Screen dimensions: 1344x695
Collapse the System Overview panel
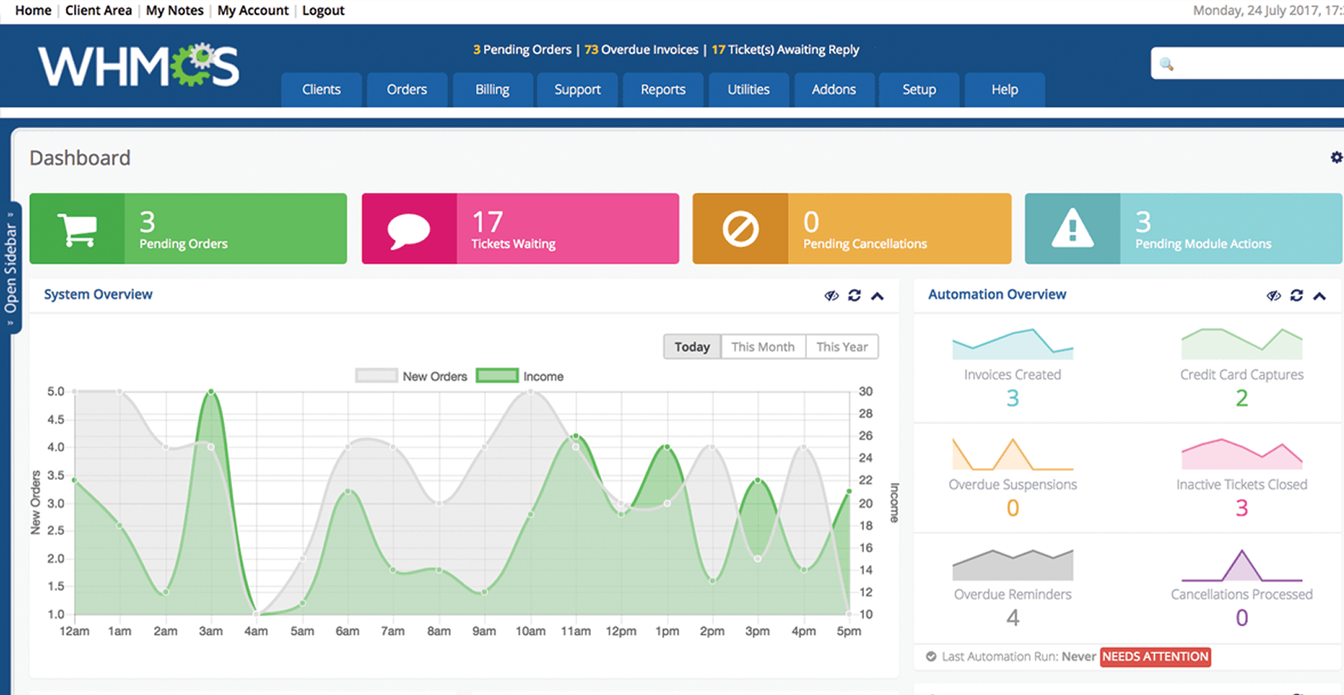pos(877,296)
